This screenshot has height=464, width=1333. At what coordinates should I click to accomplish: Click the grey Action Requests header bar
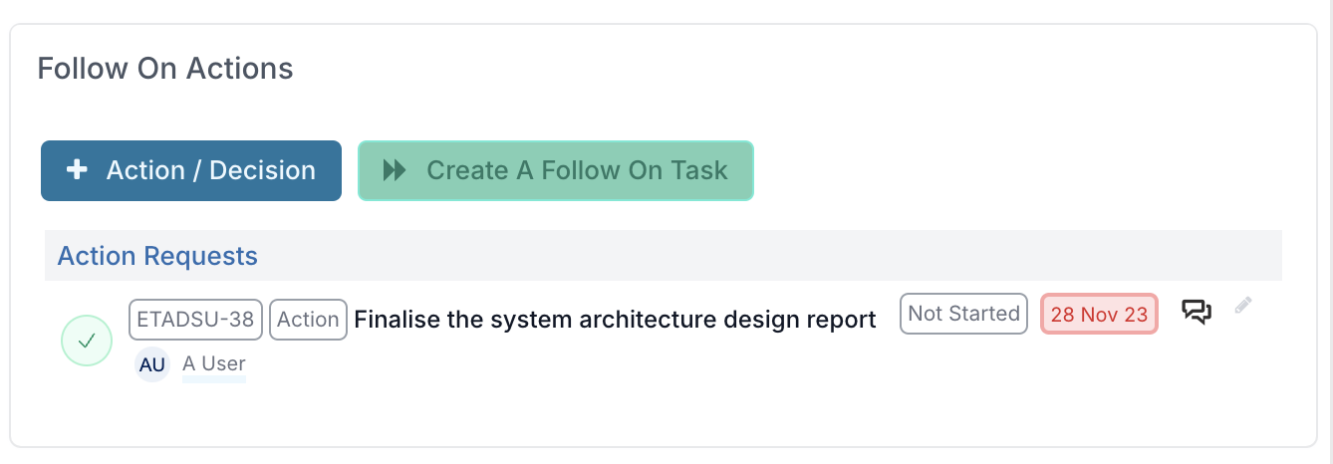click(x=663, y=256)
